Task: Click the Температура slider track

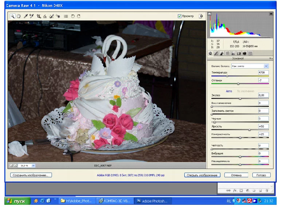Action: (x=240, y=76)
